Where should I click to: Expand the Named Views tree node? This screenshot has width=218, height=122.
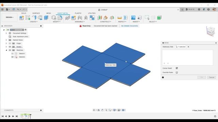pos(6,40)
